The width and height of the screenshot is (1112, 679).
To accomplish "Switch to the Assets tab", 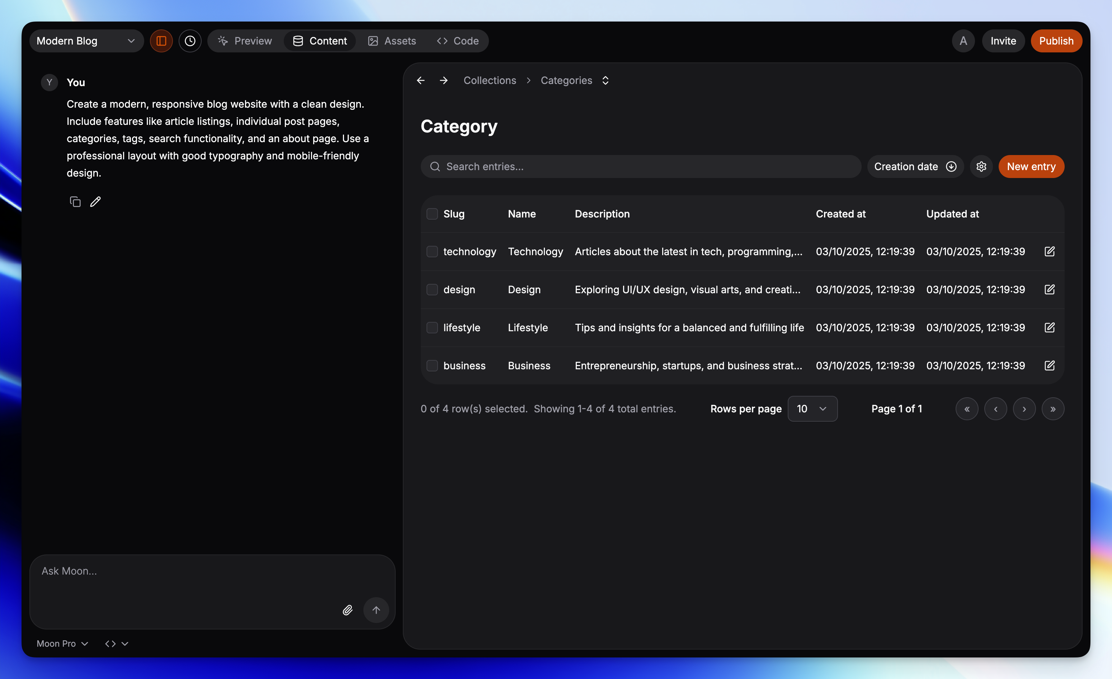I will pos(392,41).
